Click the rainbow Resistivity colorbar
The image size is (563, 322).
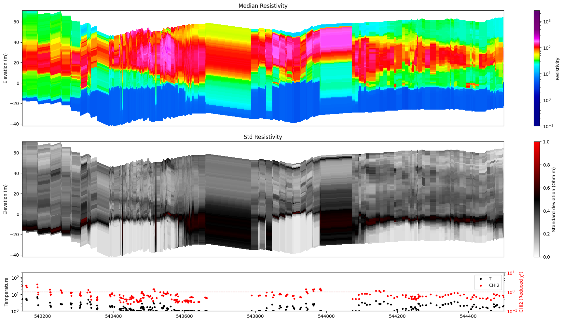[537, 68]
